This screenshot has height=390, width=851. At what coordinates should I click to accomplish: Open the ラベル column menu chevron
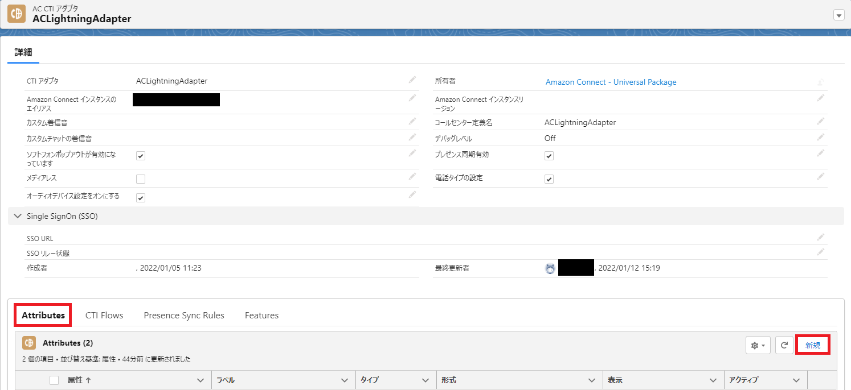click(x=345, y=380)
